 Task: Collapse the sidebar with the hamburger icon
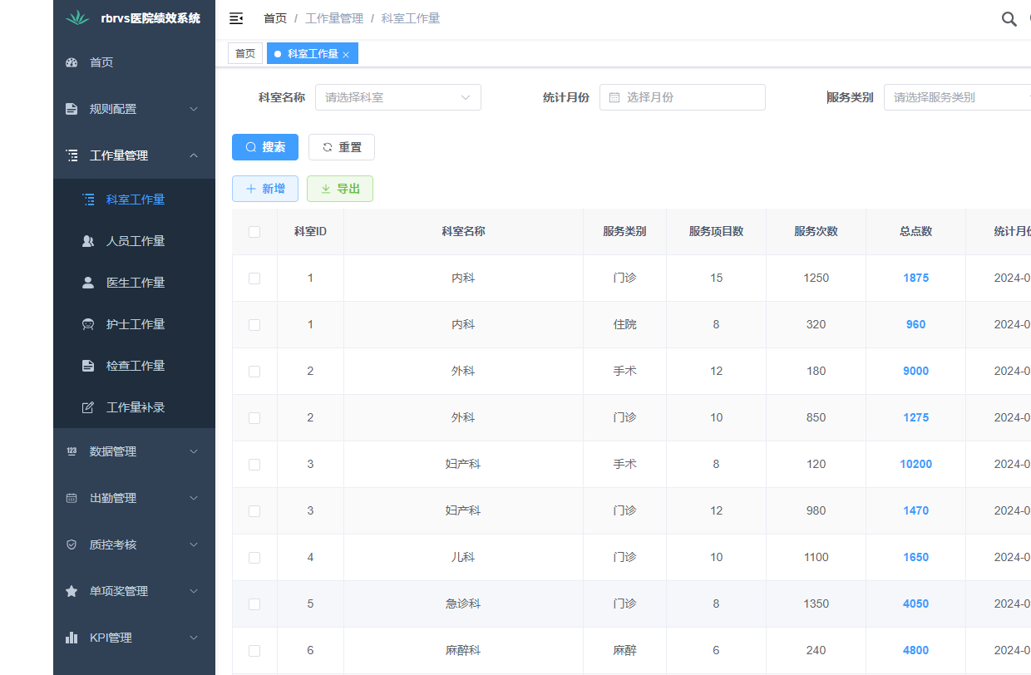(x=236, y=17)
